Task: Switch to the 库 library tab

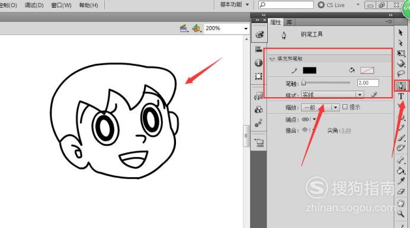Action: [x=289, y=23]
